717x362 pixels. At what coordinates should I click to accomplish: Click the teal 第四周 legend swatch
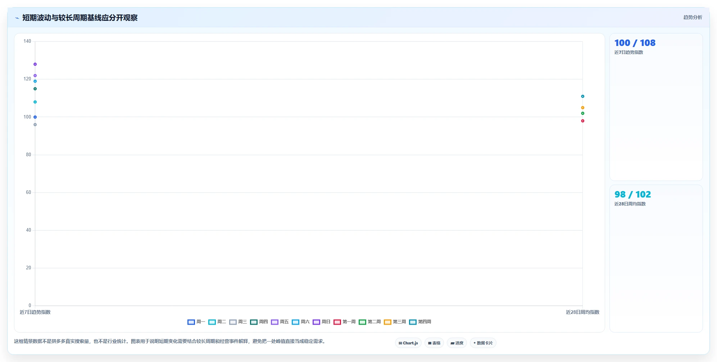tap(413, 322)
